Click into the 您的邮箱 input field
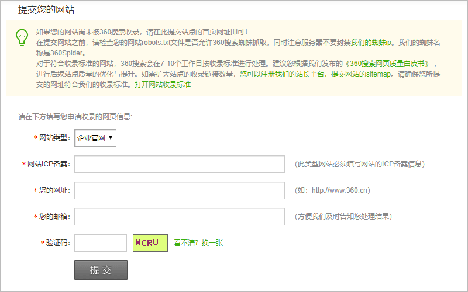The height and width of the screenshot is (292, 468). point(179,217)
